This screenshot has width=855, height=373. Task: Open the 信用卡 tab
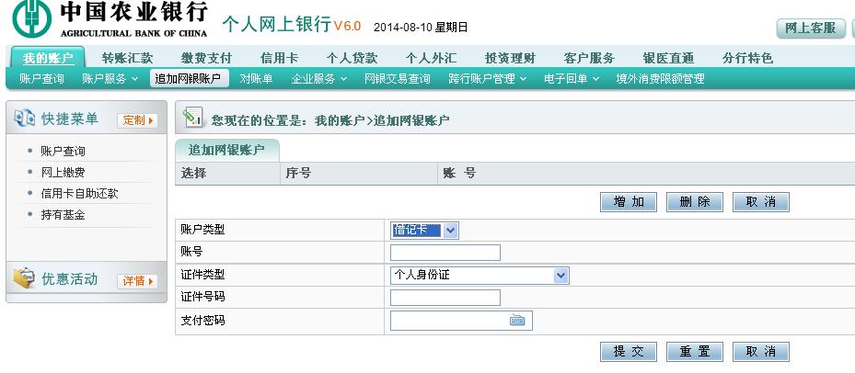pyautogui.click(x=279, y=58)
